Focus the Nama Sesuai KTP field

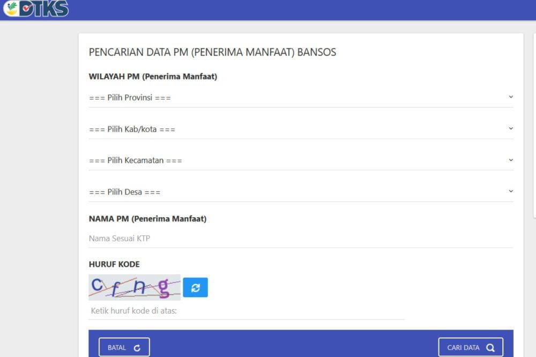[300, 239]
